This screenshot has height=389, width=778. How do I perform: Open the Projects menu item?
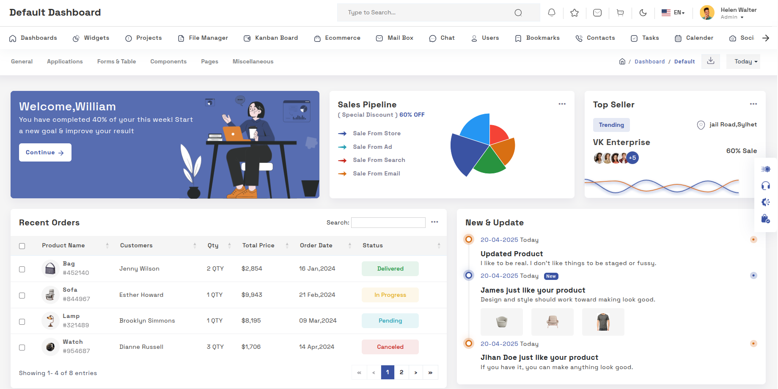[143, 38]
